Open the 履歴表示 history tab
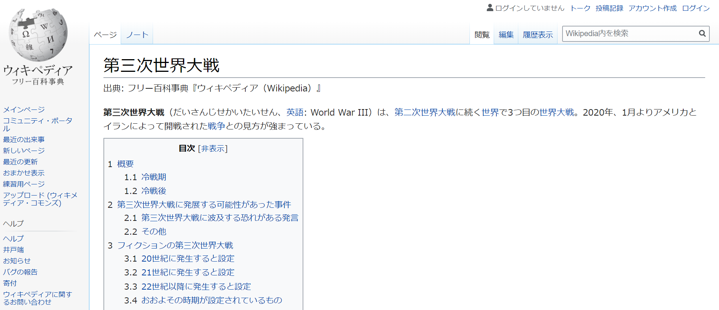This screenshot has height=310, width=719. (538, 35)
